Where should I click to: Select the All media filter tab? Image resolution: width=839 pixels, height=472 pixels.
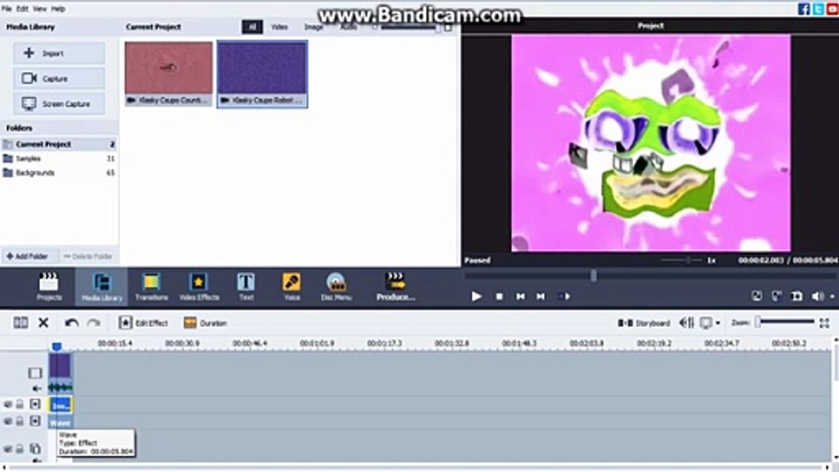pyautogui.click(x=252, y=27)
